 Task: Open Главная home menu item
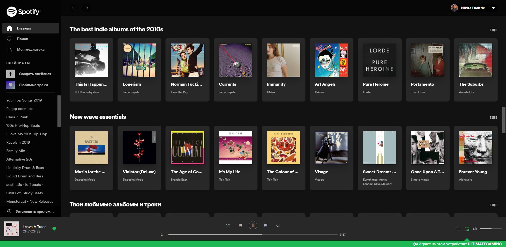click(x=31, y=28)
